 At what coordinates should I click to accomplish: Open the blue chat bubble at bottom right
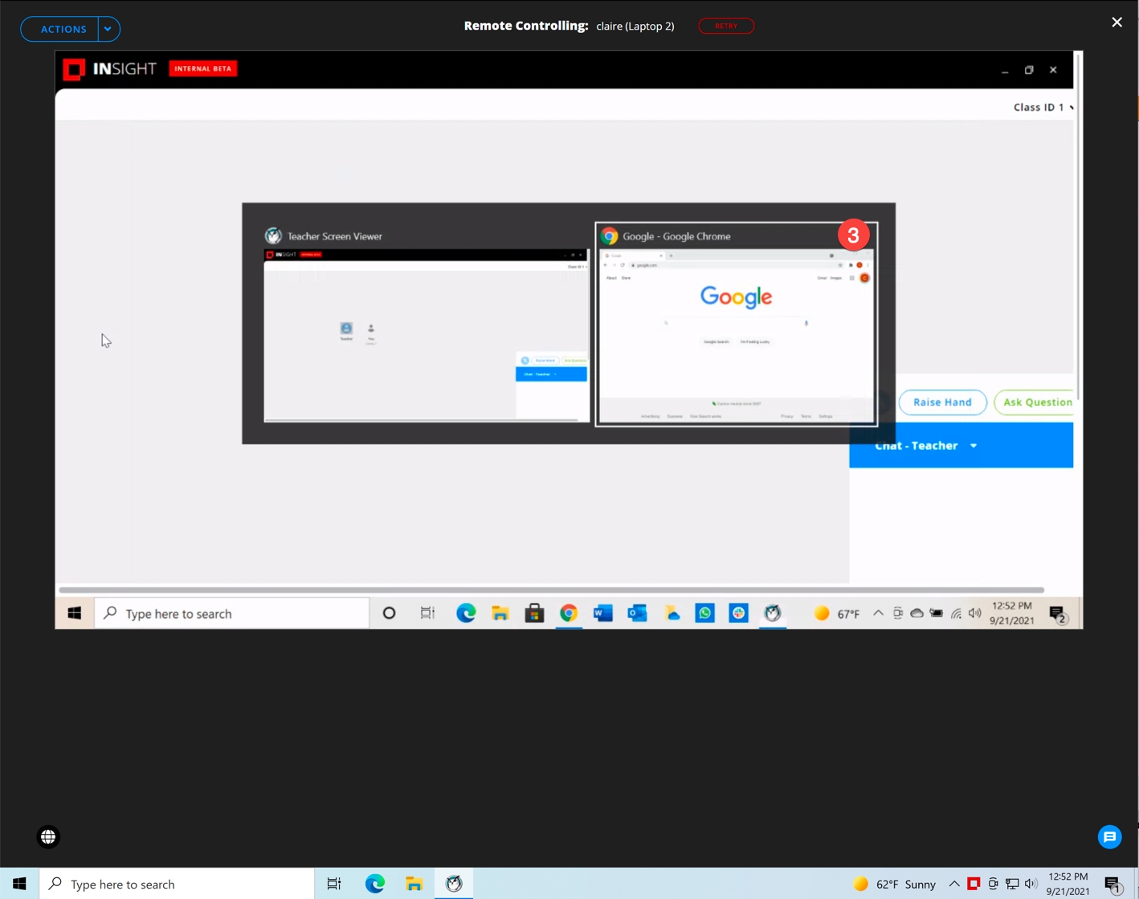(1109, 837)
